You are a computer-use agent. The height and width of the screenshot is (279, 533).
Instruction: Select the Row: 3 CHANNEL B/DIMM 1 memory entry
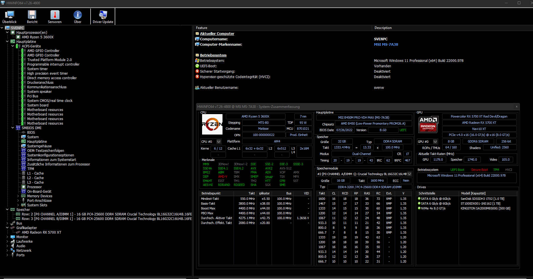click(x=107, y=219)
